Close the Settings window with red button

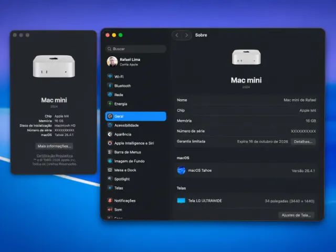(108, 35)
